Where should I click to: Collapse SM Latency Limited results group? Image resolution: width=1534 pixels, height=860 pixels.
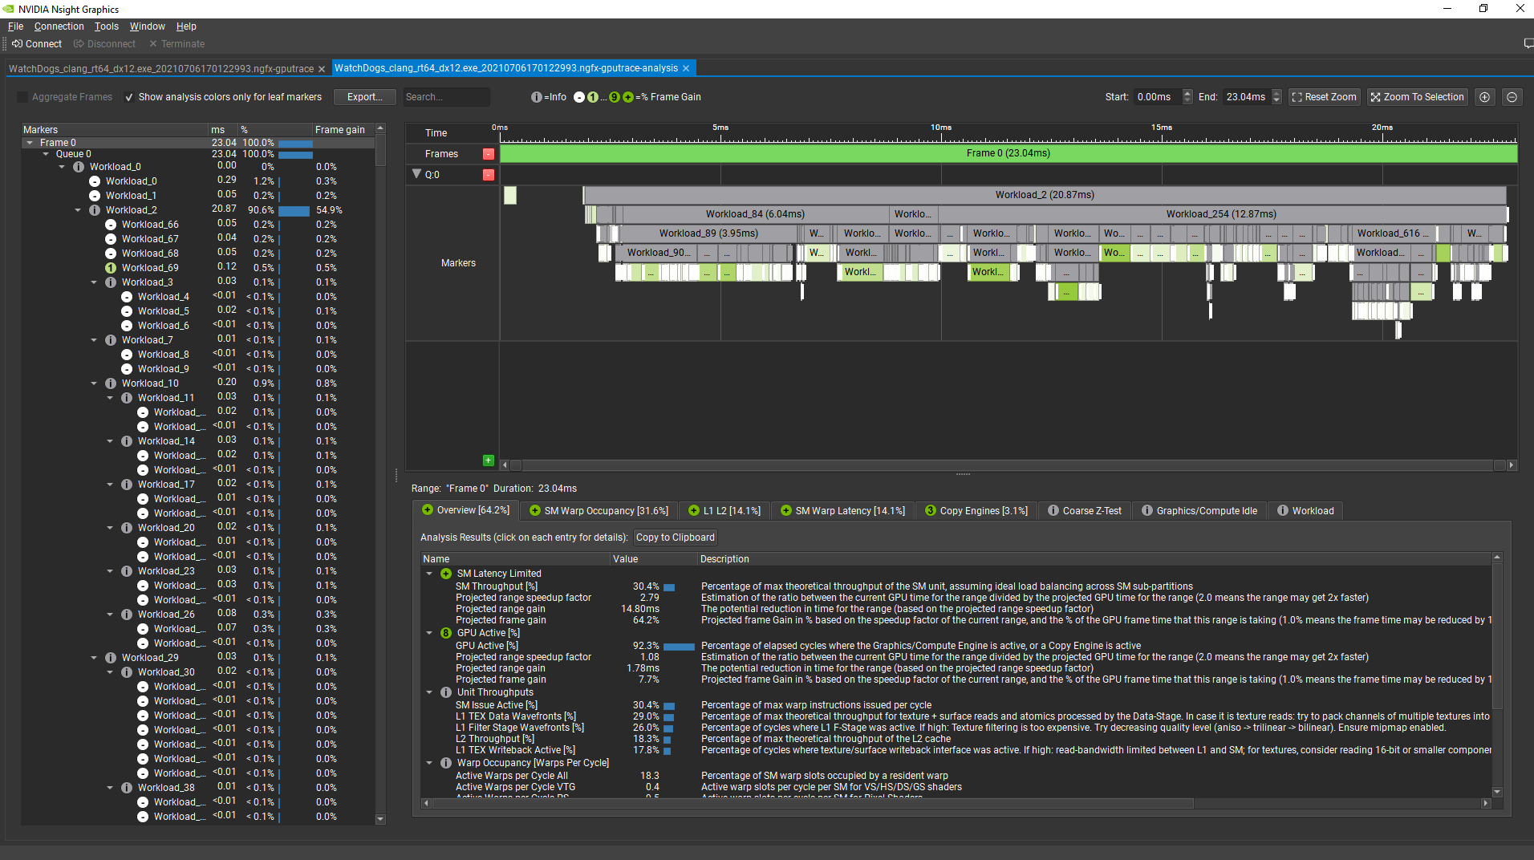[429, 574]
